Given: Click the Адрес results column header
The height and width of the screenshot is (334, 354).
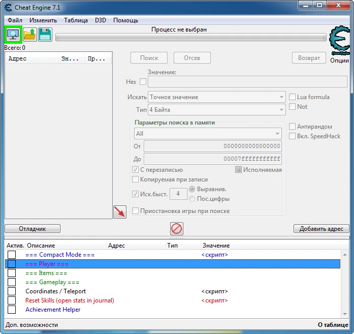Looking at the screenshot, I should (x=31, y=58).
